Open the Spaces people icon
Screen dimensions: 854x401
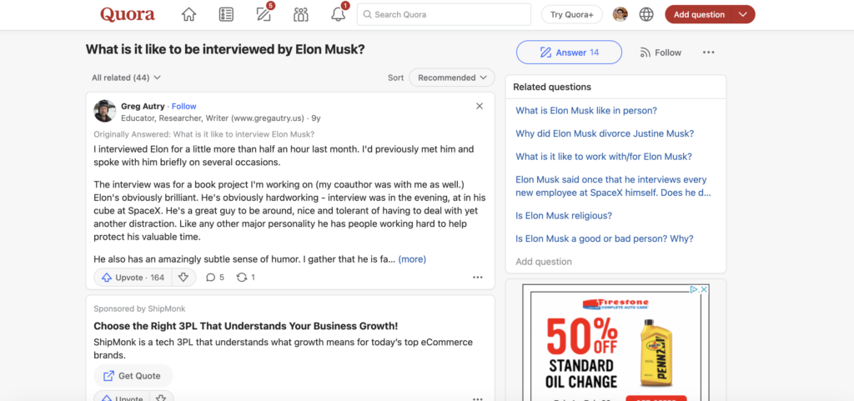[x=300, y=15]
